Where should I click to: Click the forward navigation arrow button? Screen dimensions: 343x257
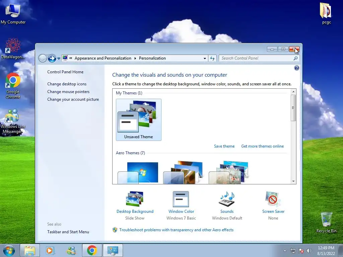coord(52,58)
